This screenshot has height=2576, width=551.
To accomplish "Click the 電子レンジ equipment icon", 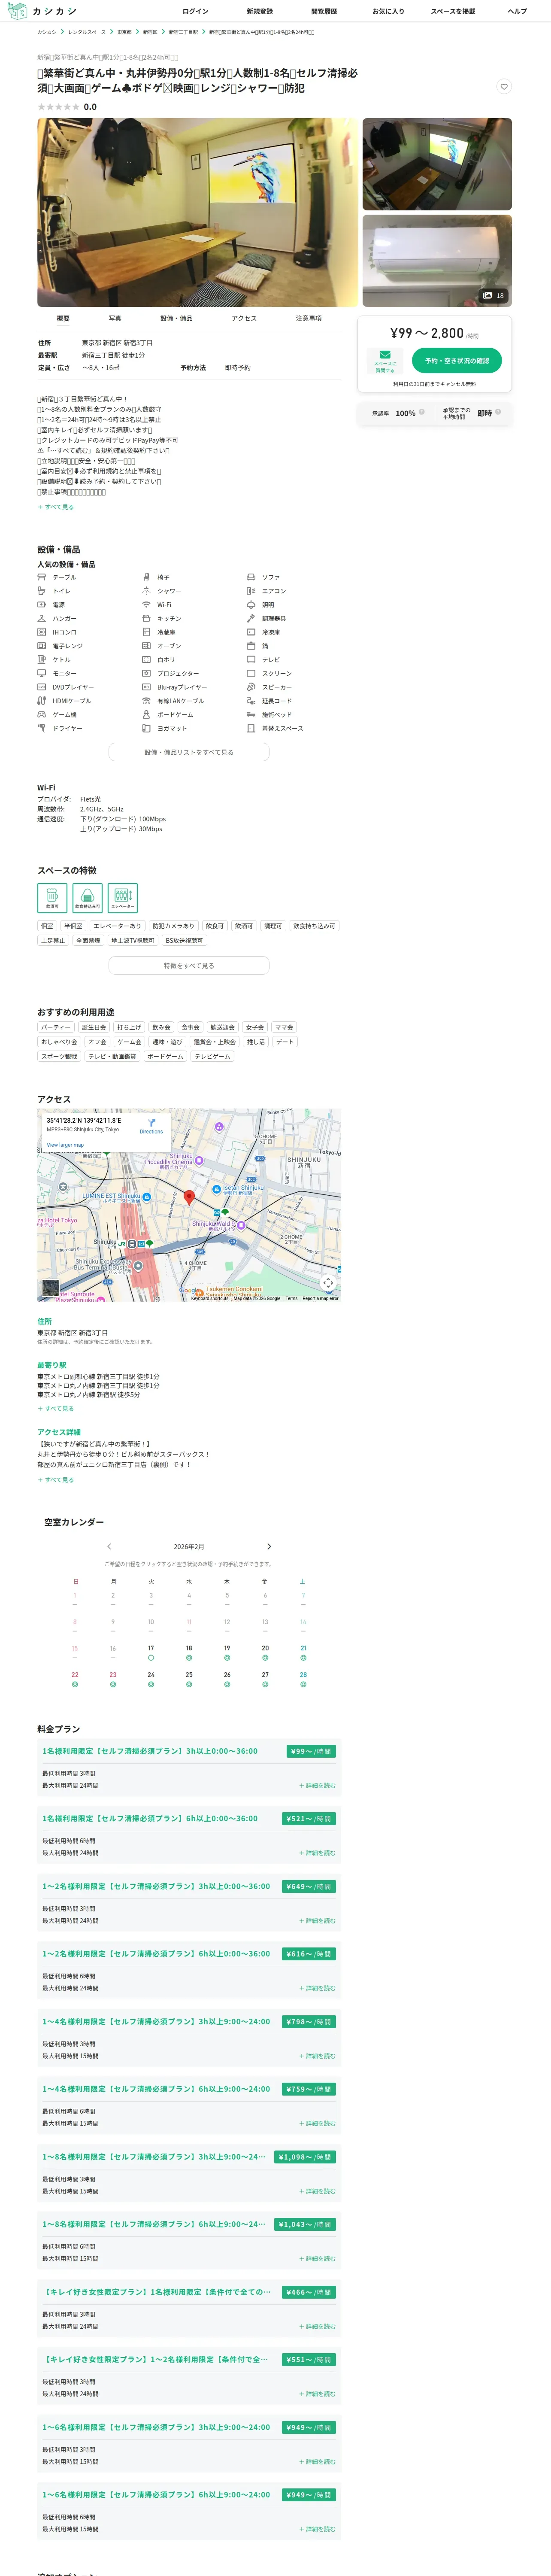I will [x=42, y=646].
